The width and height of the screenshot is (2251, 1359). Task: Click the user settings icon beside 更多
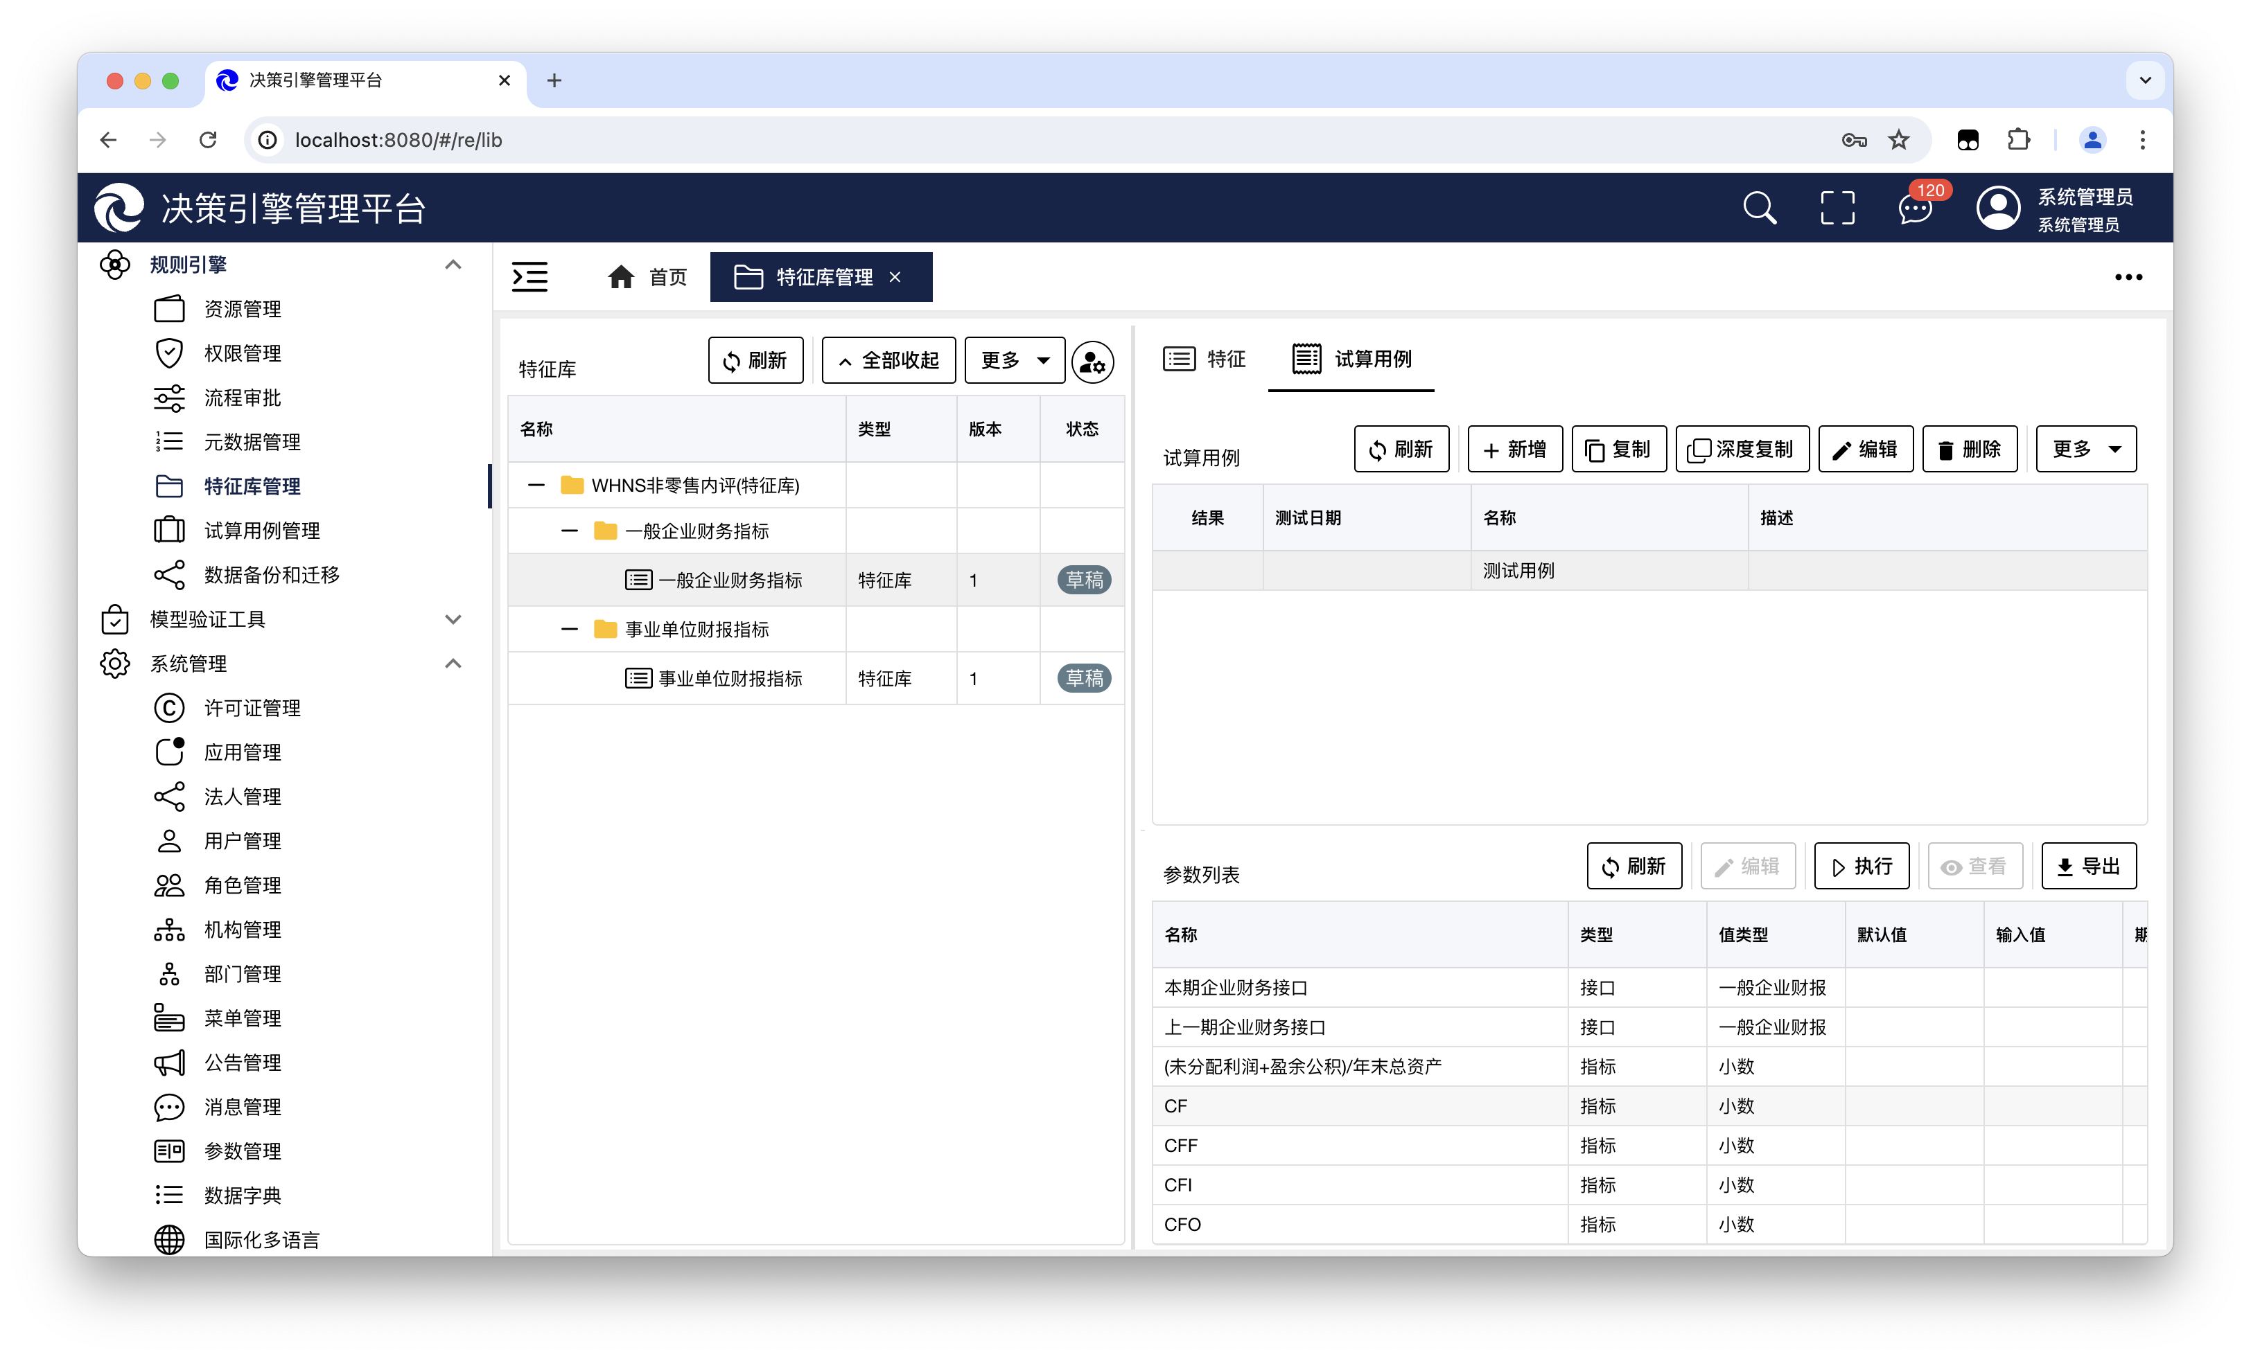point(1093,362)
